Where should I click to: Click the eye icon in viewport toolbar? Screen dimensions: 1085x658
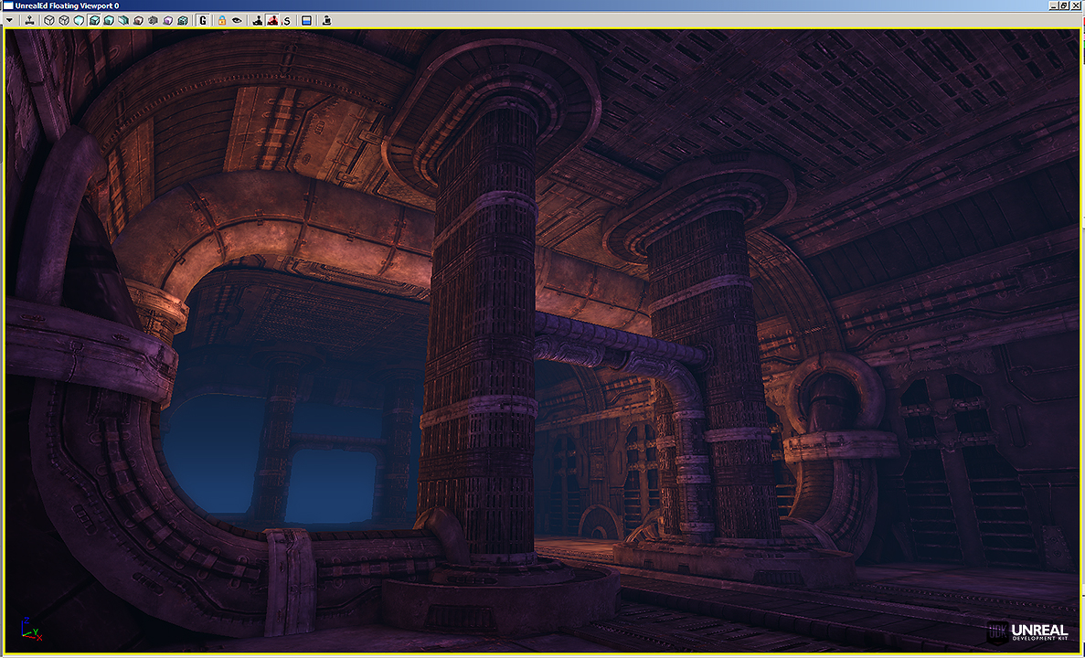point(237,21)
